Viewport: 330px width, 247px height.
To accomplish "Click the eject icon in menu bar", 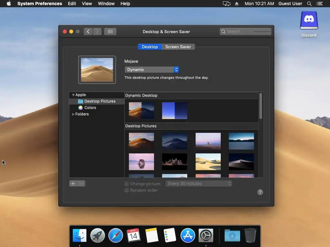I will click(237, 4).
